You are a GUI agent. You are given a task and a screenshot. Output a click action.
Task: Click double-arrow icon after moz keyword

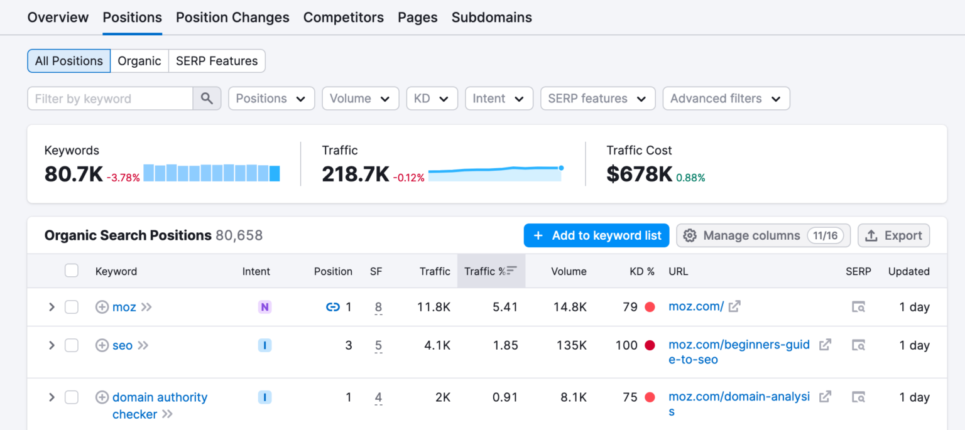[146, 307]
